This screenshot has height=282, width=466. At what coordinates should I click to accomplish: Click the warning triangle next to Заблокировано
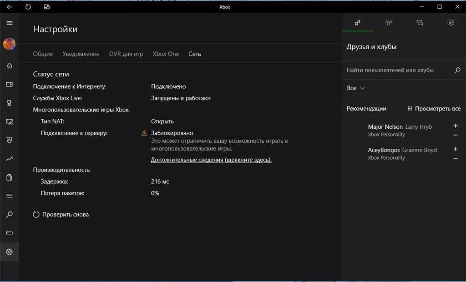[144, 133]
